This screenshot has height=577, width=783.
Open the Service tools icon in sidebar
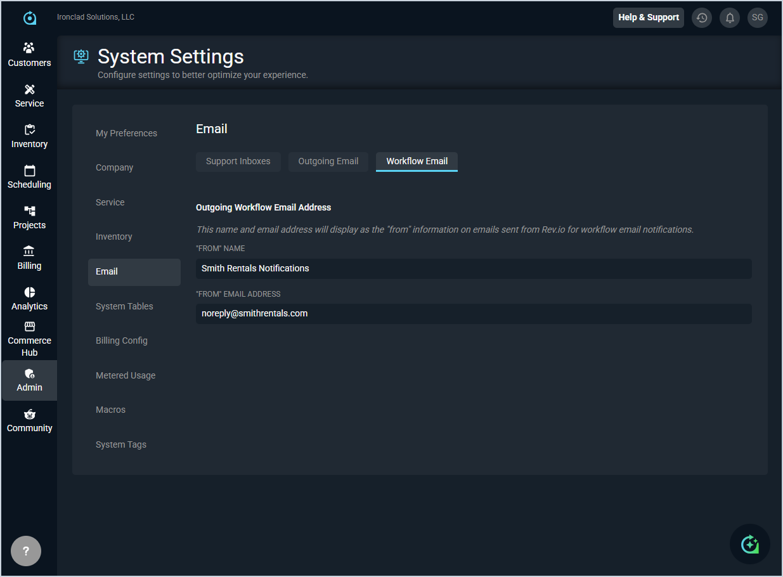pyautogui.click(x=29, y=89)
